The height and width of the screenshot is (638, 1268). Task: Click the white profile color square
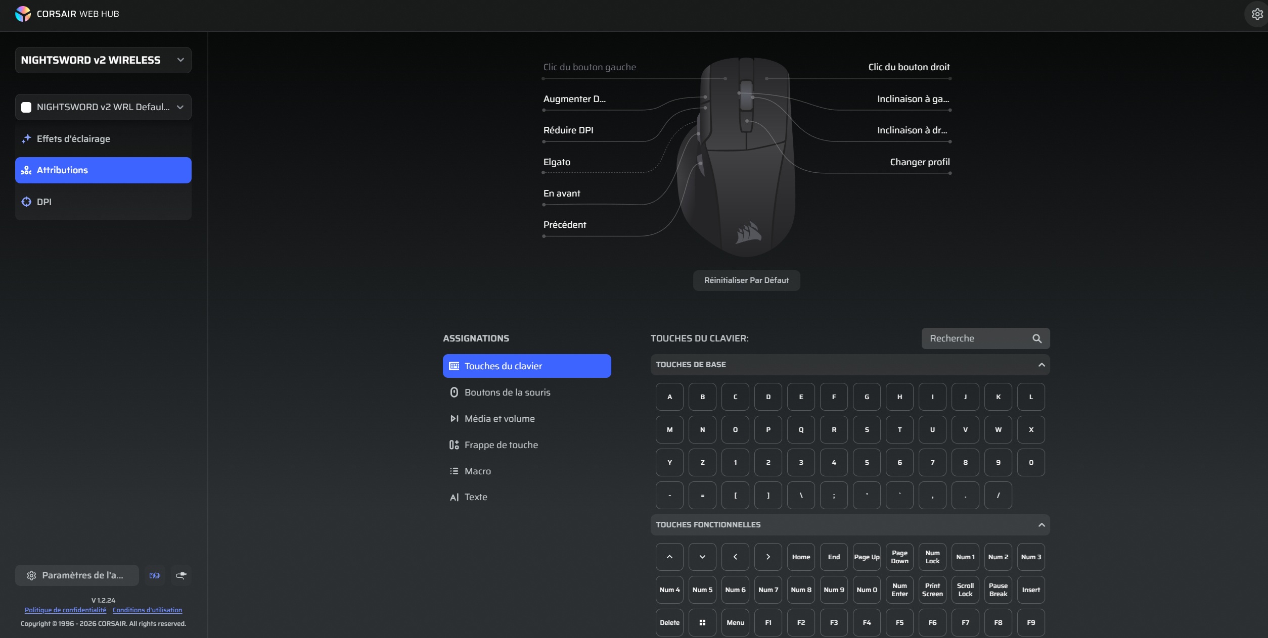pyautogui.click(x=26, y=107)
